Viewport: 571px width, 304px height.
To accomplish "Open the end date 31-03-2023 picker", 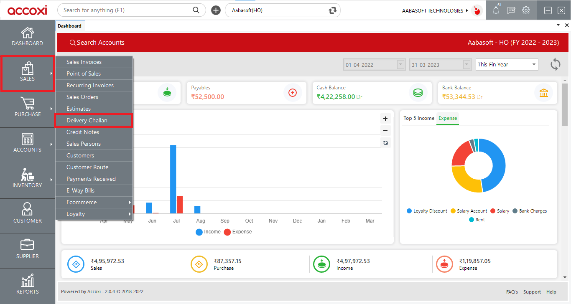I will (441, 64).
